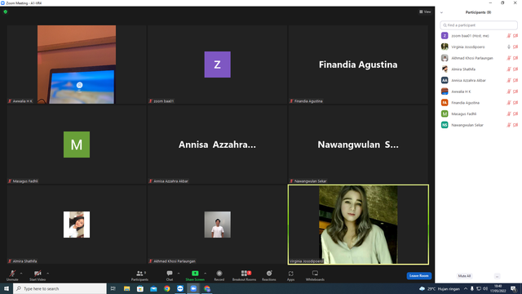The width and height of the screenshot is (522, 294).
Task: Click the Leave Room button
Action: point(418,276)
